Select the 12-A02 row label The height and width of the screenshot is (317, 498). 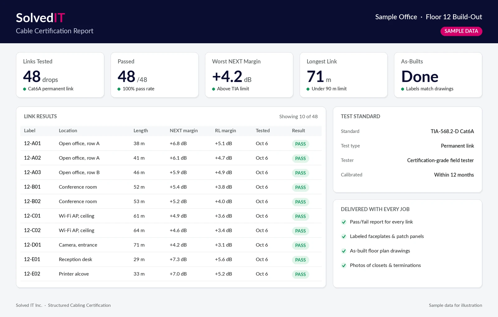pyautogui.click(x=32, y=158)
